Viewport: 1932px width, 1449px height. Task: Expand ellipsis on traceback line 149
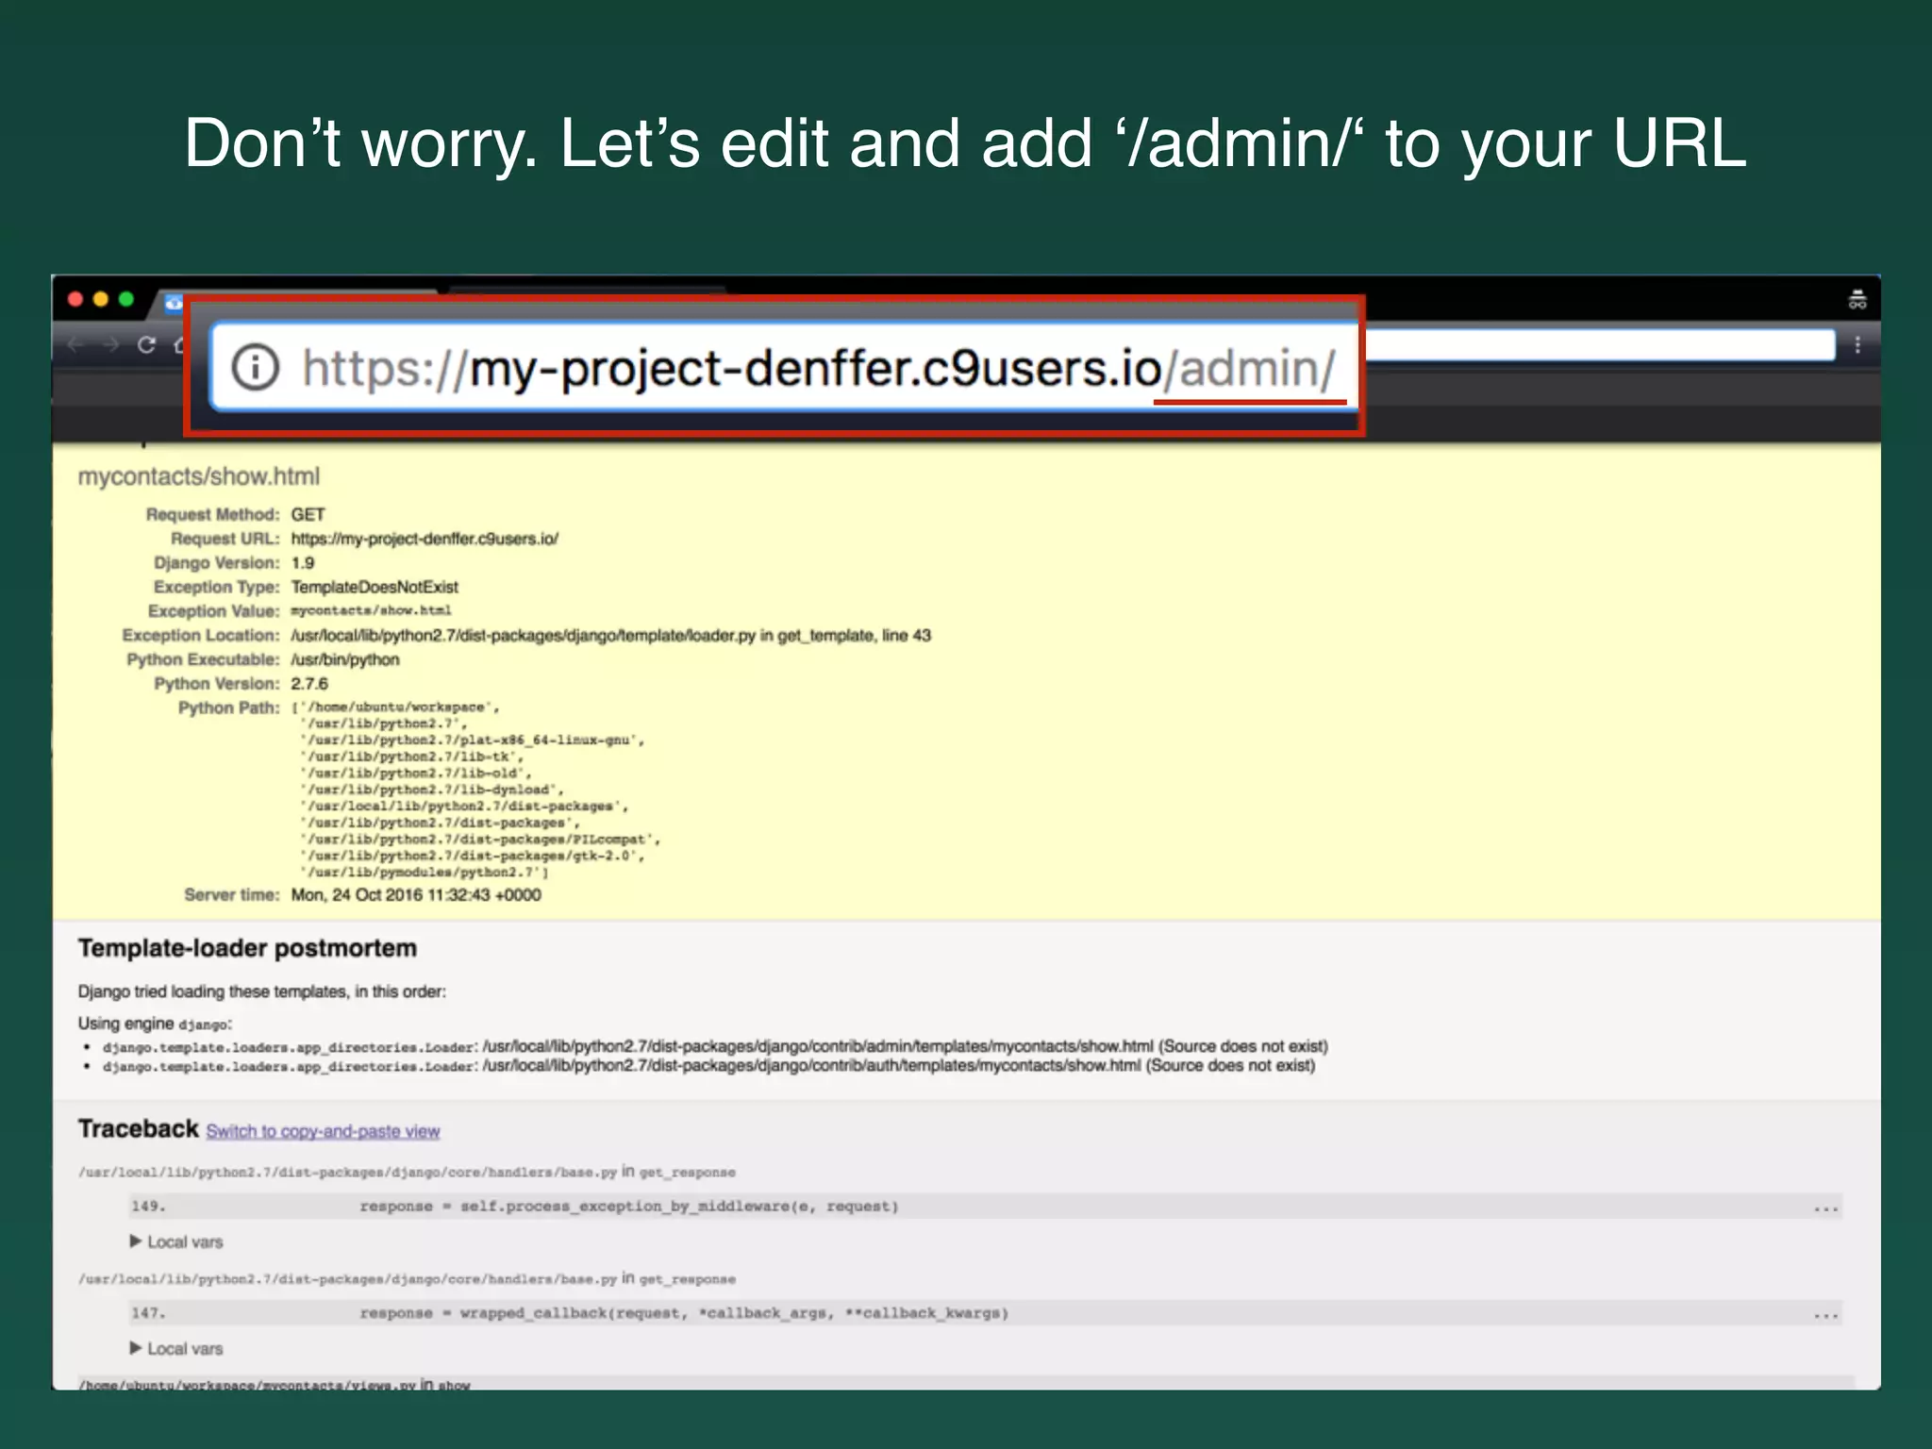1825,1207
